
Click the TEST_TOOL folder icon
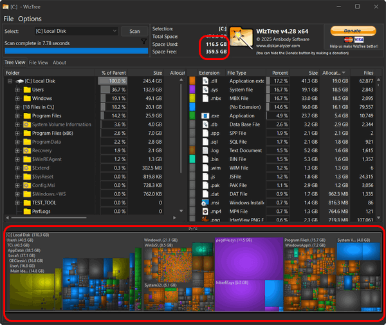[27, 203]
